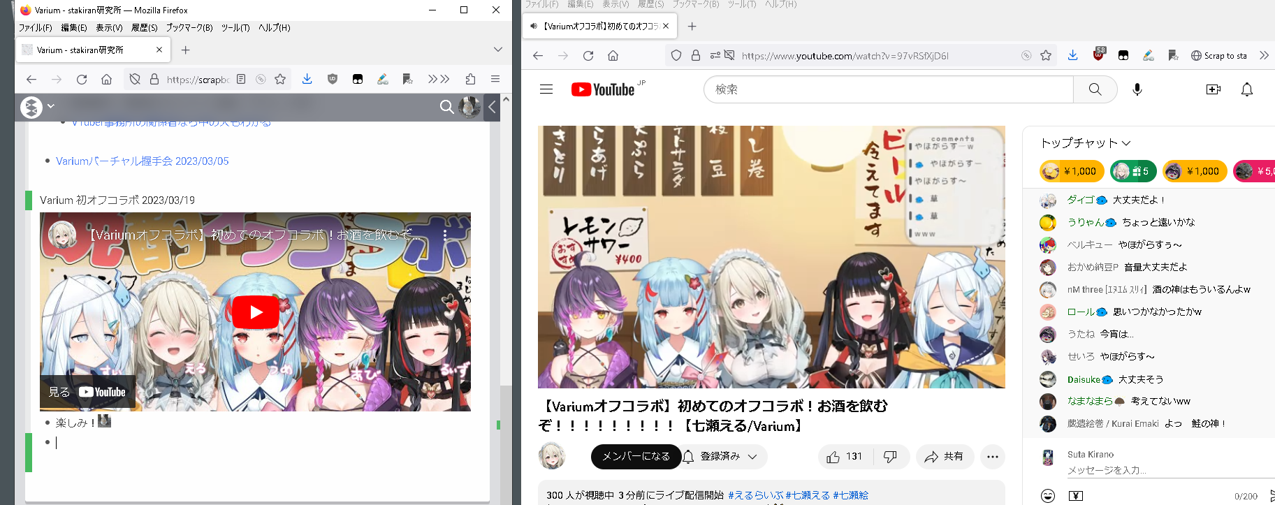
Task: Share the video with 共有 button
Action: point(945,457)
